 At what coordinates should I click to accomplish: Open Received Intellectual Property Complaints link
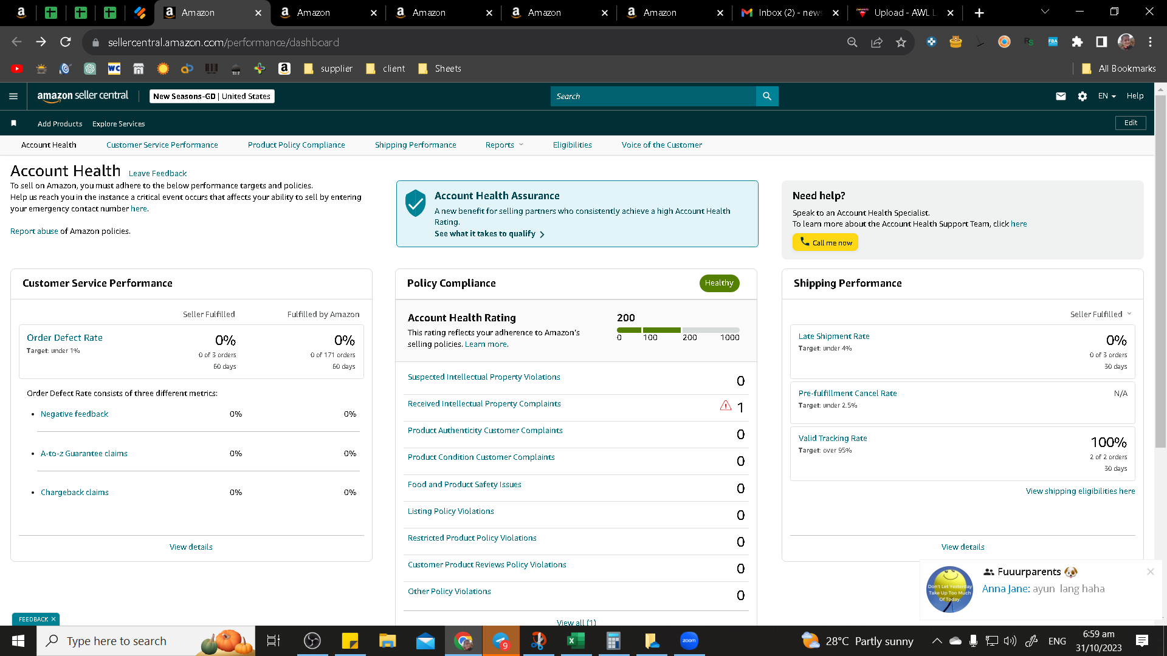pos(484,404)
